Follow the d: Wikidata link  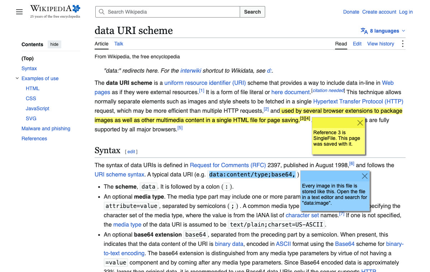pyautogui.click(x=269, y=71)
